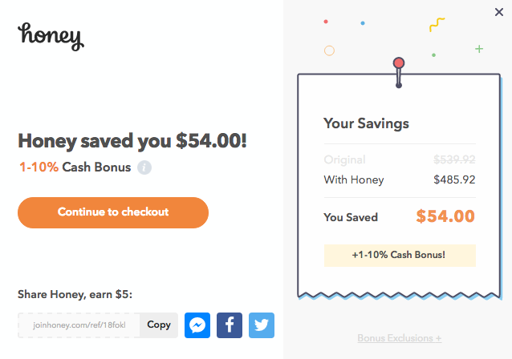Click the You Saved $54.00 amount

[x=445, y=216]
